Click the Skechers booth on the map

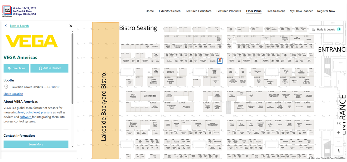[170, 61]
